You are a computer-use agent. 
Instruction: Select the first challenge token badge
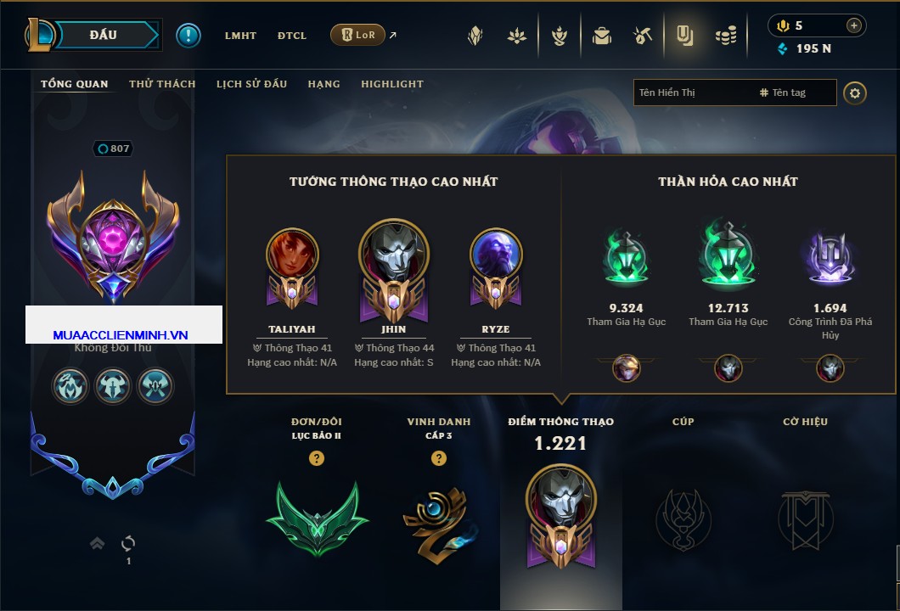[70, 385]
